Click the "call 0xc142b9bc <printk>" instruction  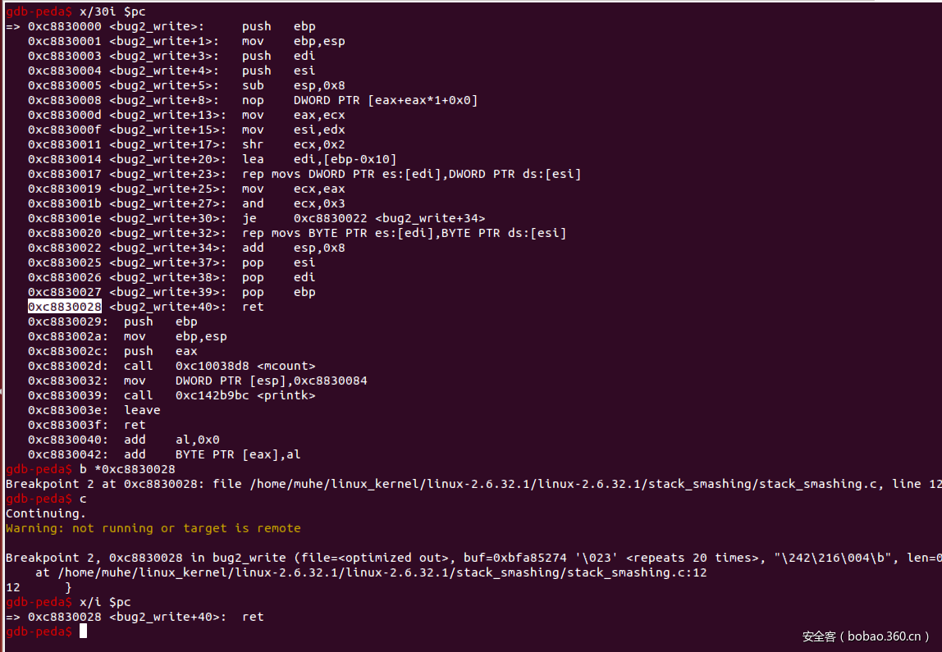[x=219, y=395]
